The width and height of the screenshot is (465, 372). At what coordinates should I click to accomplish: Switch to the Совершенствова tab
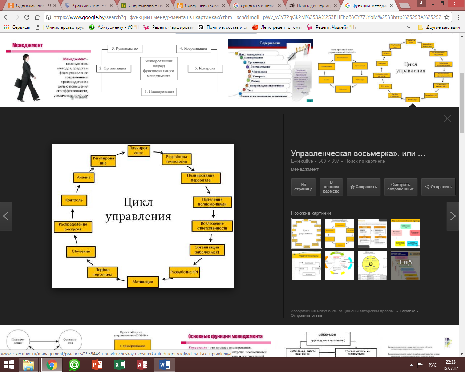198,5
